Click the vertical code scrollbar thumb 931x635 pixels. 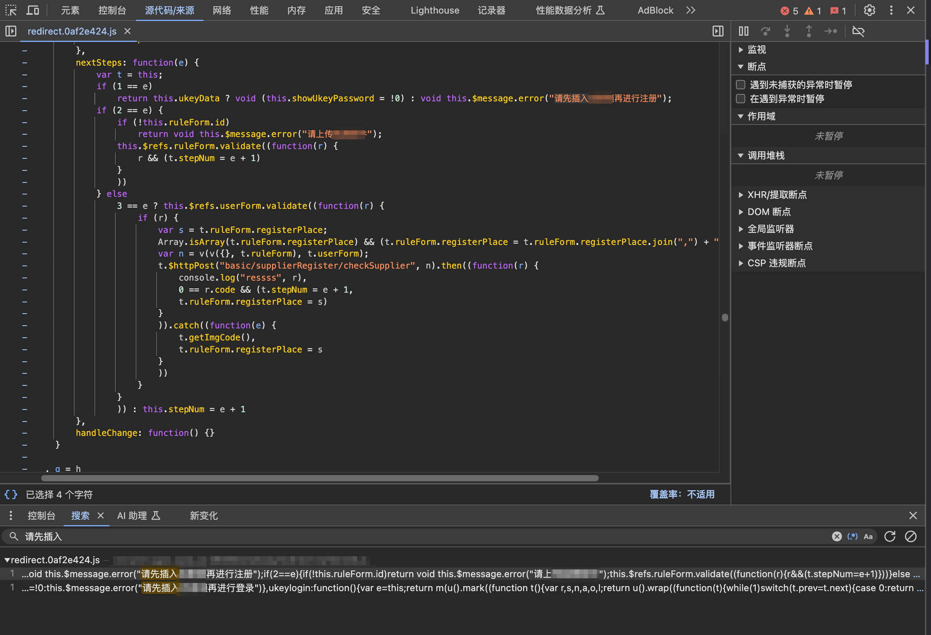pos(725,317)
